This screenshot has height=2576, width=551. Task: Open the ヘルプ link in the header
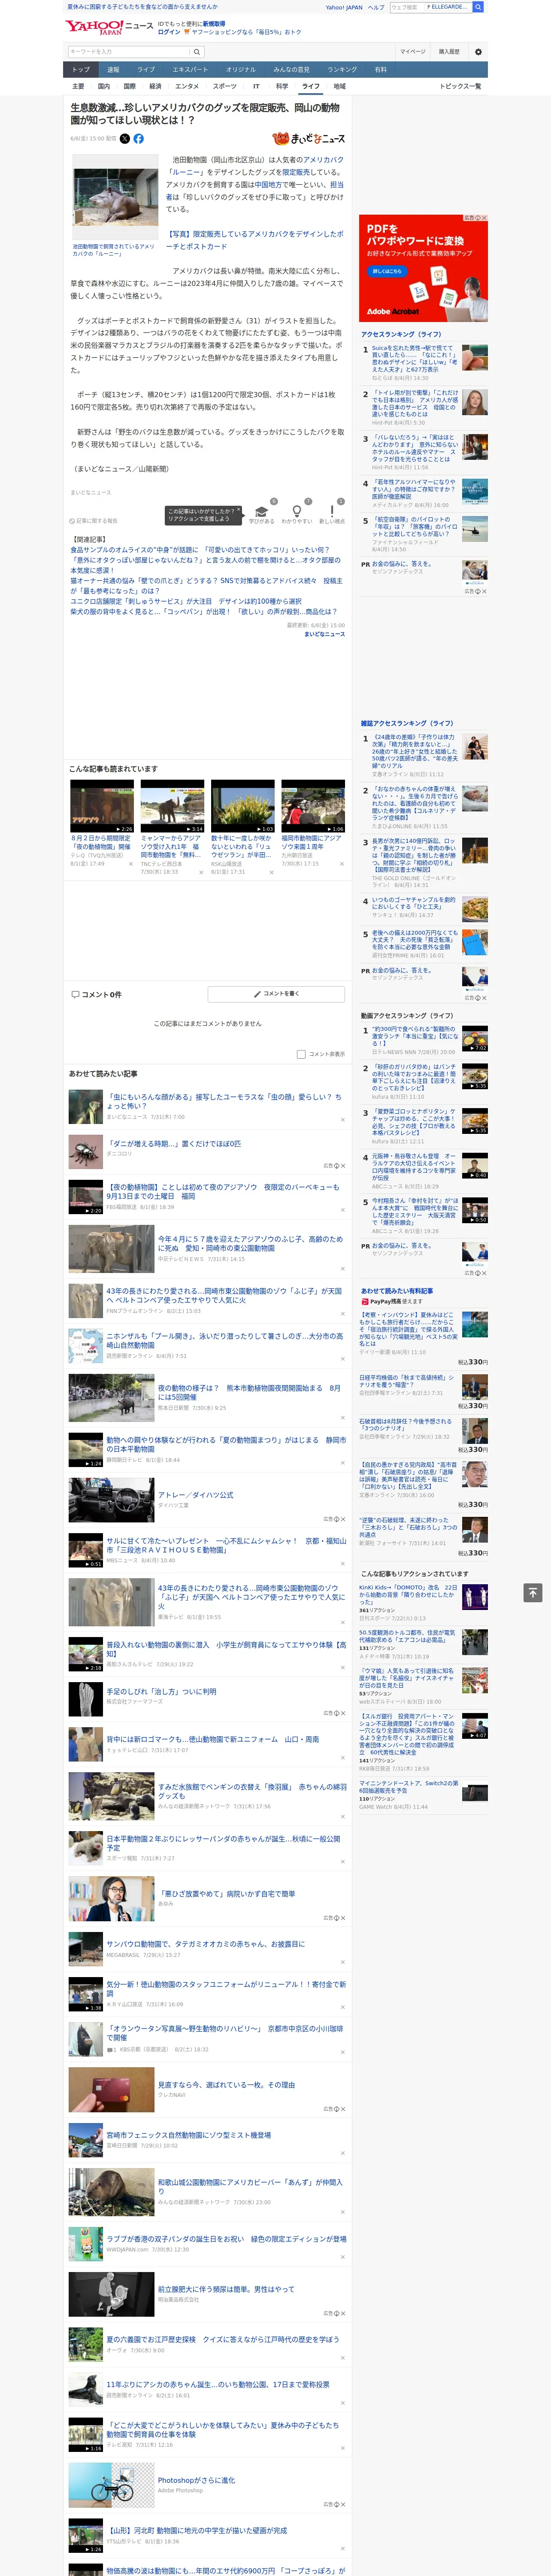pos(376,7)
